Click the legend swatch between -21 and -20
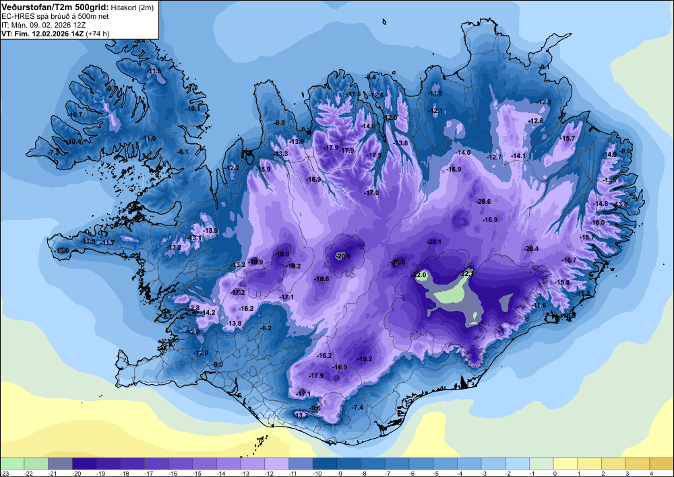Screen dimensions: 674x477 pyautogui.click(x=60, y=464)
